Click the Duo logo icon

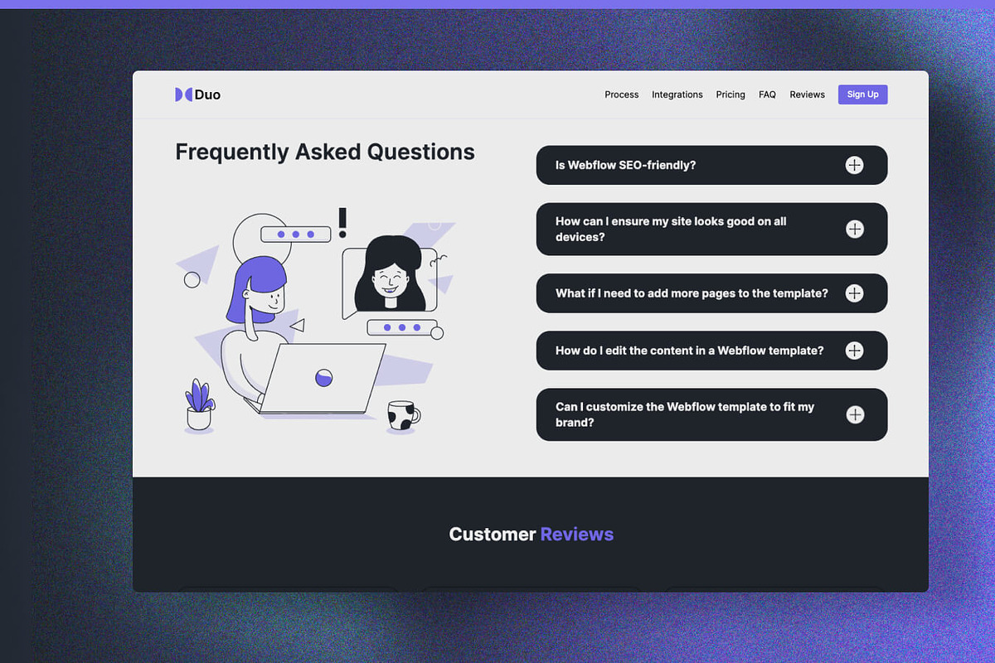coord(183,94)
